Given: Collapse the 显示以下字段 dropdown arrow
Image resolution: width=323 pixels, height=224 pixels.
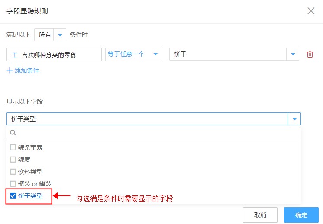Looking at the screenshot, I should tap(294, 119).
